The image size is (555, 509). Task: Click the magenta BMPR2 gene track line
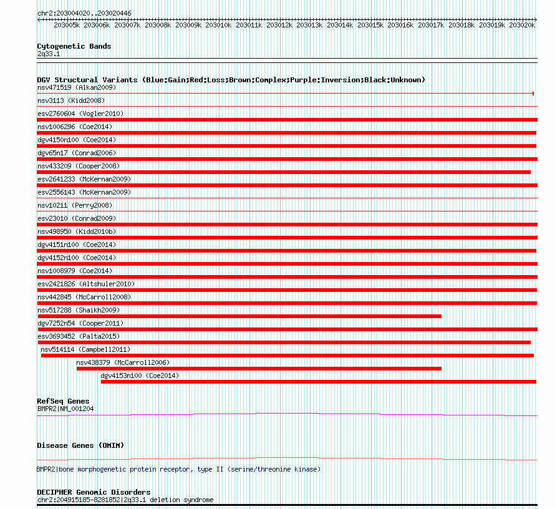click(287, 414)
